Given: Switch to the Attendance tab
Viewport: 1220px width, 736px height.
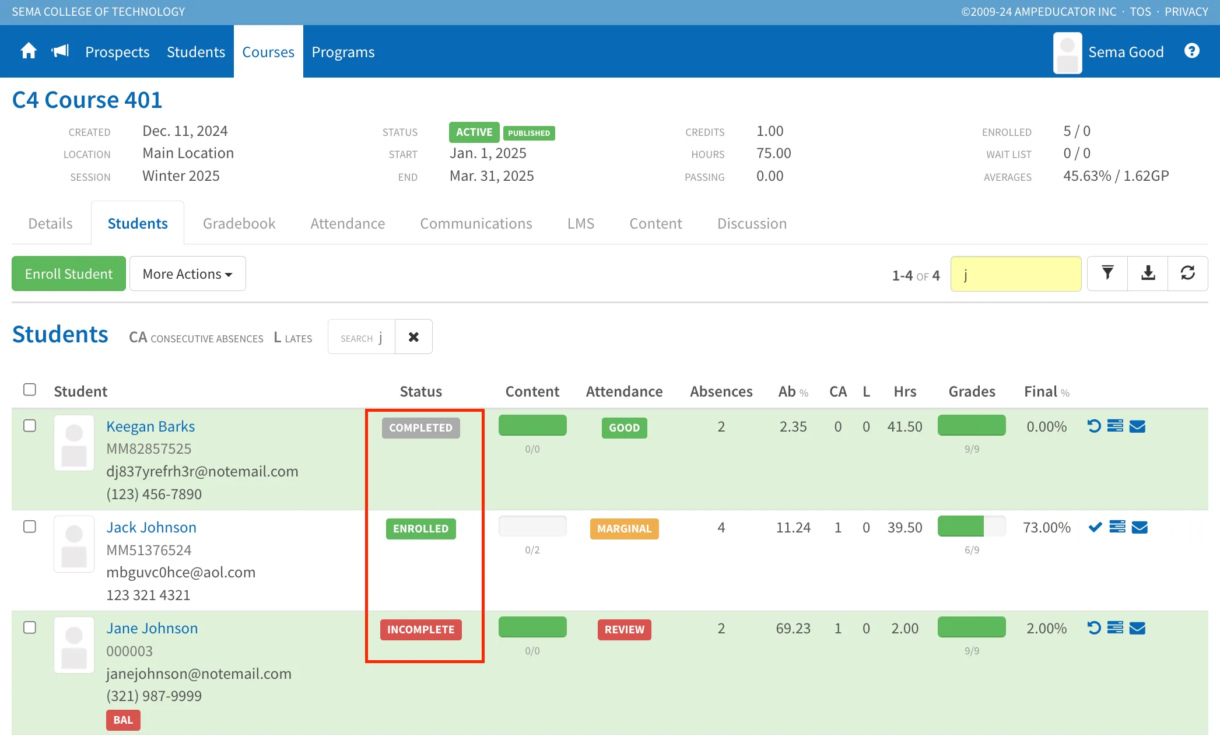Looking at the screenshot, I should pyautogui.click(x=348, y=223).
